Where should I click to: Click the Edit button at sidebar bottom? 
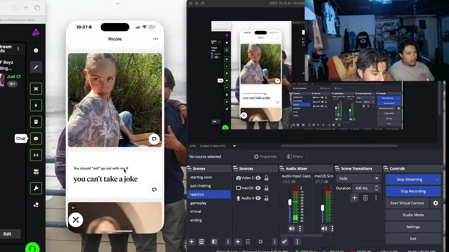click(7, 234)
